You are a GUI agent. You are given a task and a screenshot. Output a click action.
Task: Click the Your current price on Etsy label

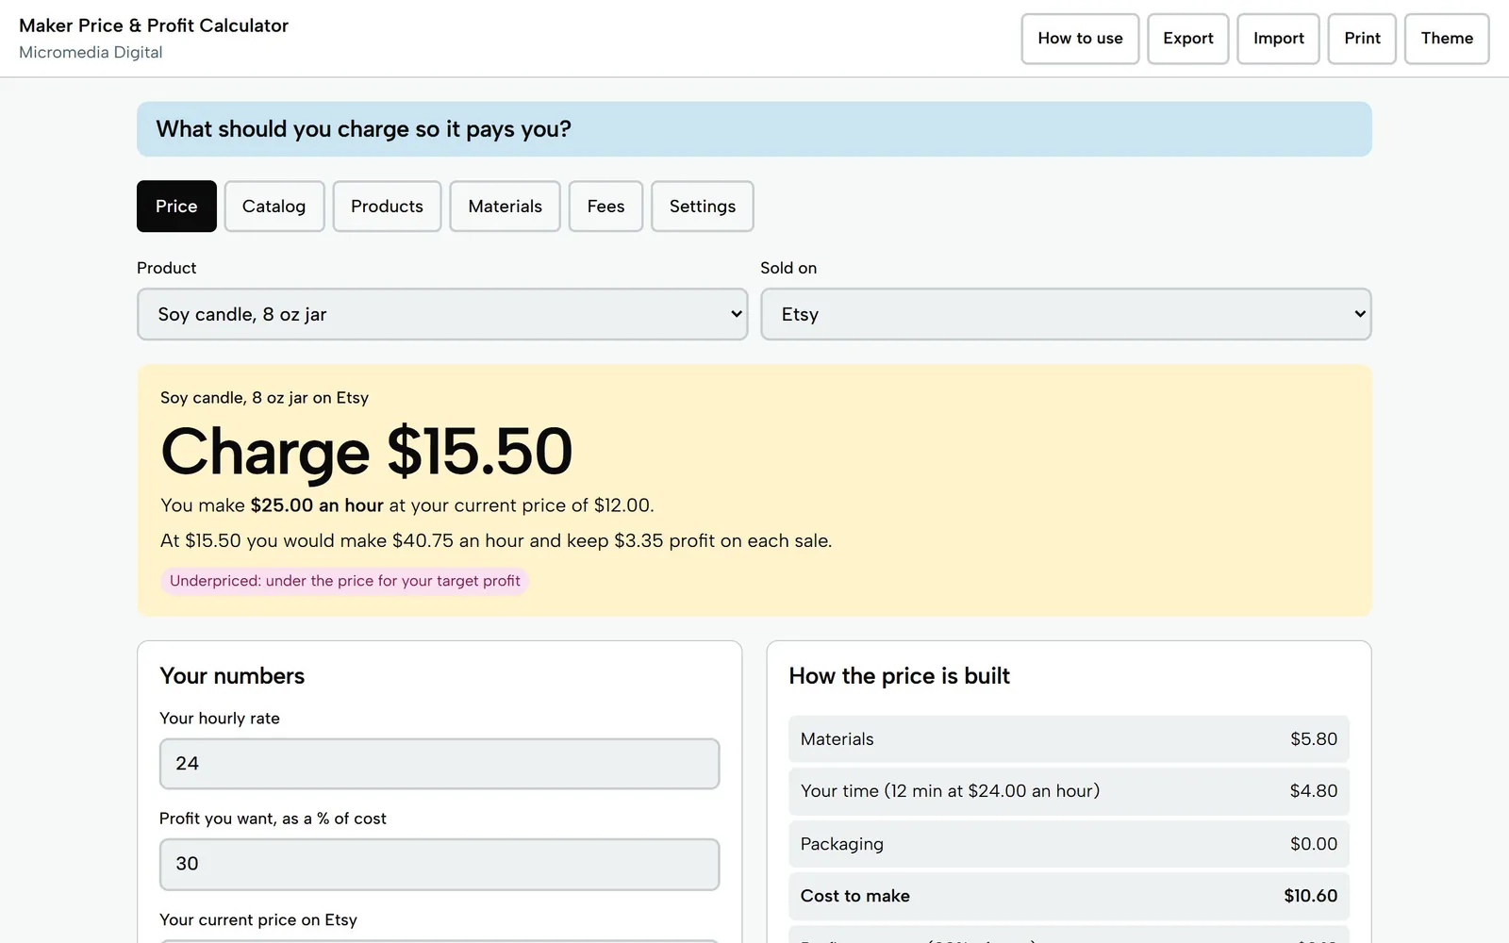click(258, 919)
